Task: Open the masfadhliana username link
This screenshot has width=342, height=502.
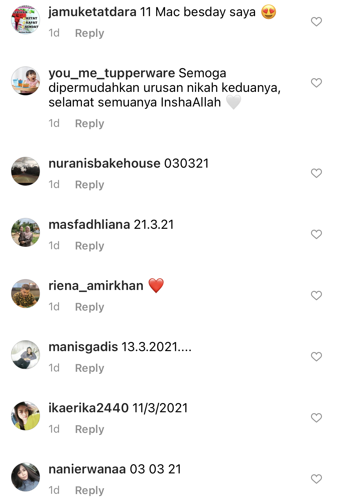Action: click(89, 225)
